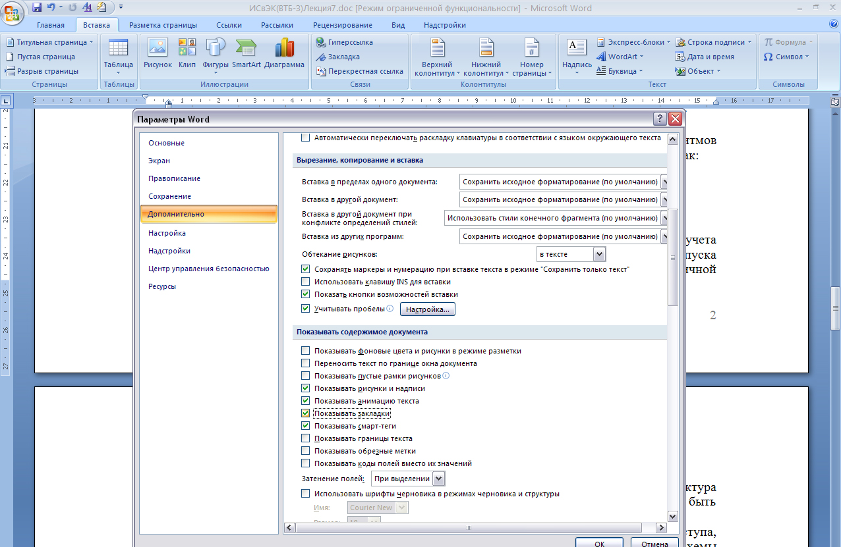This screenshot has height=547, width=841.
Task: Open Microsoft Word help question icon
Action: pyautogui.click(x=833, y=24)
